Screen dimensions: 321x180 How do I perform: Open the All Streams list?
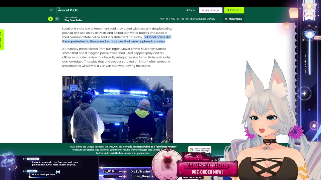[233, 19]
